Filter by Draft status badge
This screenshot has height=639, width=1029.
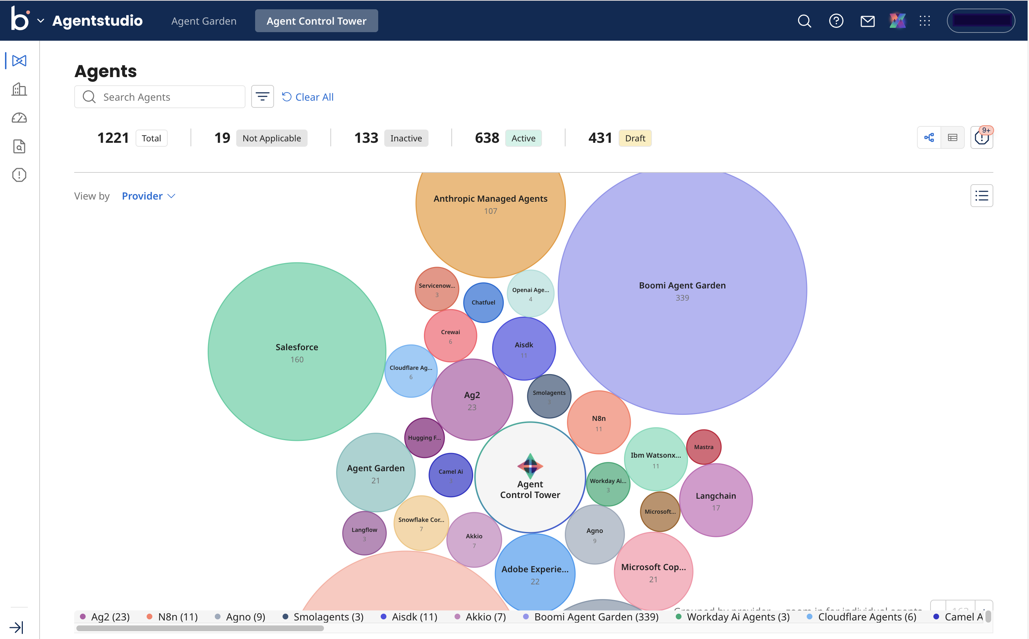click(x=635, y=138)
